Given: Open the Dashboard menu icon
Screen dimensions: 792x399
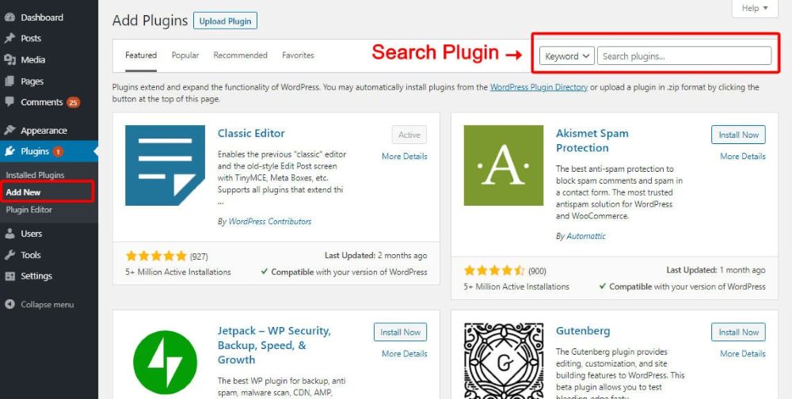Looking at the screenshot, I should coord(10,17).
